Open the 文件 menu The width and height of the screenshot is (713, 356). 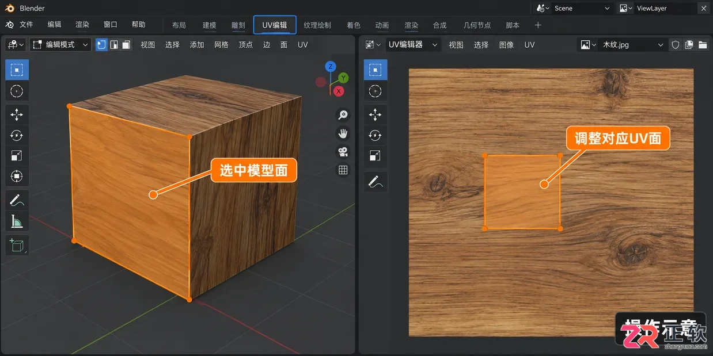click(26, 25)
